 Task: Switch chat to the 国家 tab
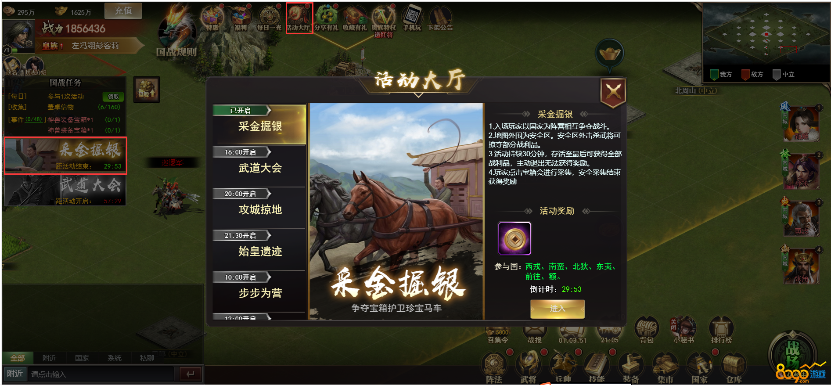coord(82,358)
